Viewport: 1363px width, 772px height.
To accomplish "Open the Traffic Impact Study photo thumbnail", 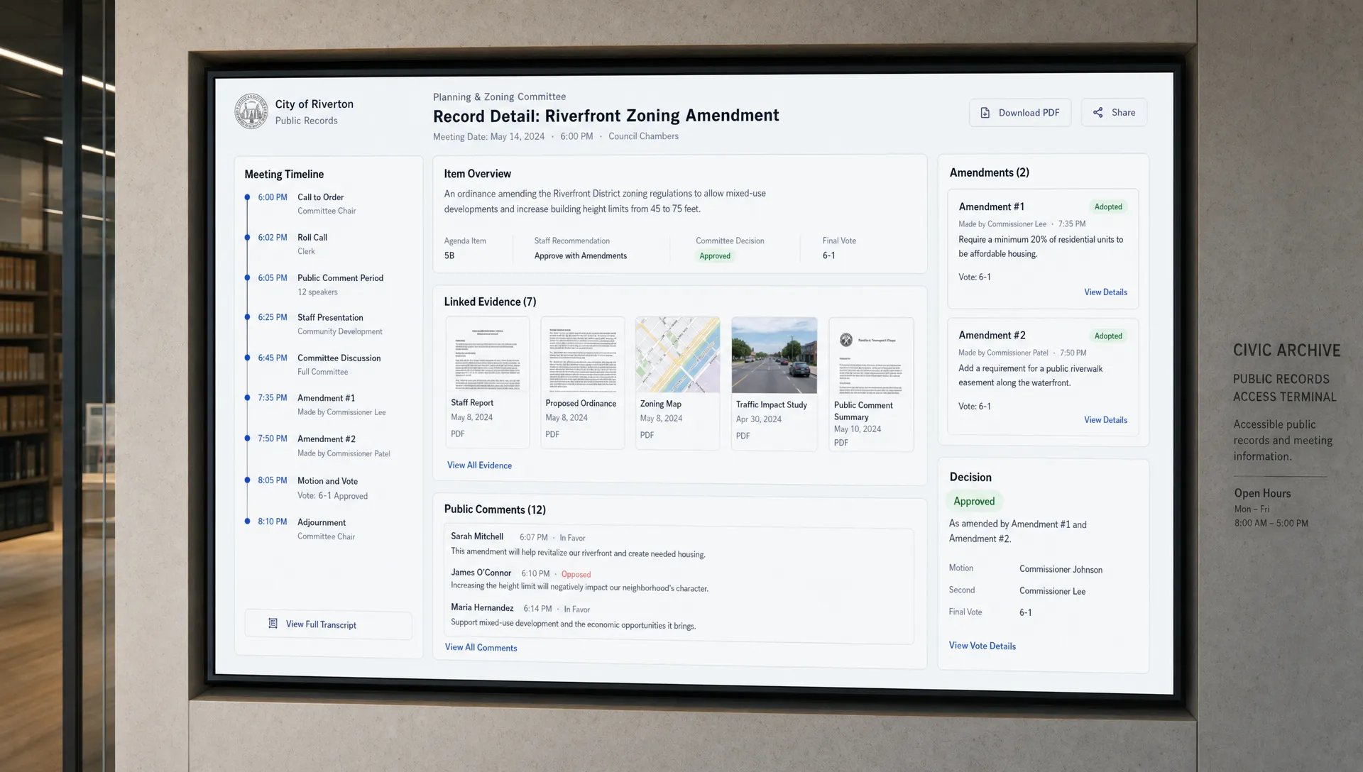I will click(774, 355).
